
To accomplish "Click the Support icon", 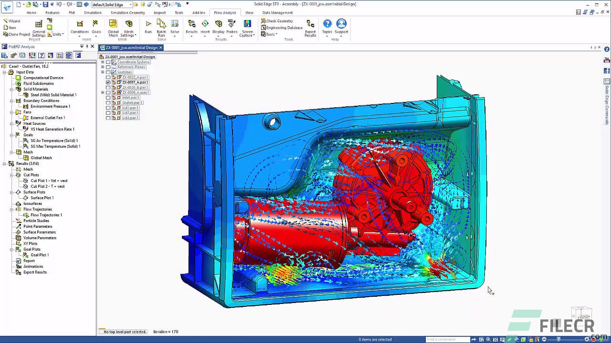I will point(341,27).
